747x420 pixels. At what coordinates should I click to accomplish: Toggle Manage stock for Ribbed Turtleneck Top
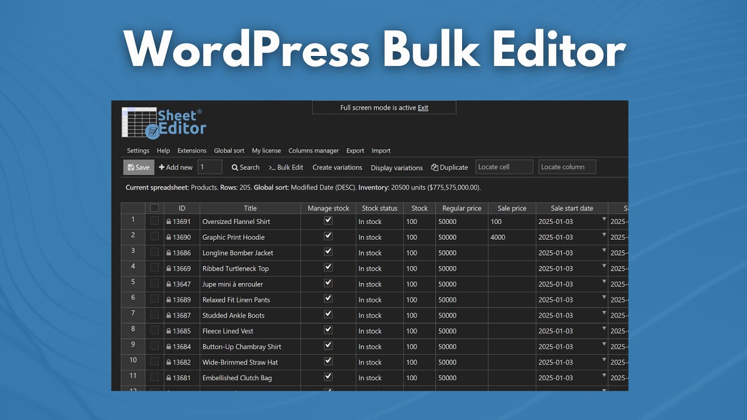point(328,267)
